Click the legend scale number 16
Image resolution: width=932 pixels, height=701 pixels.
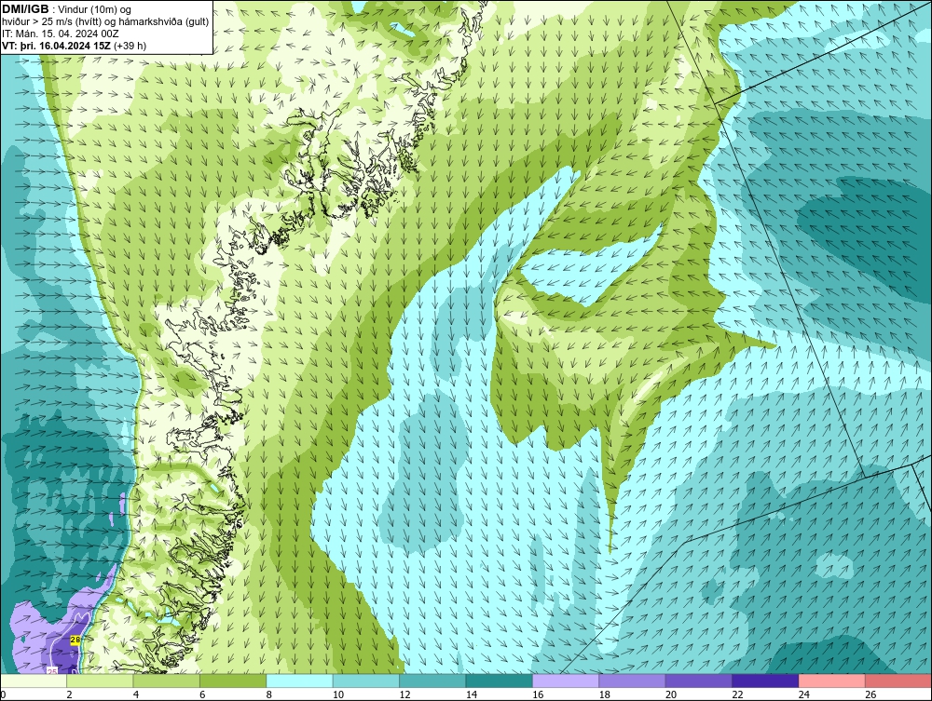click(x=538, y=694)
